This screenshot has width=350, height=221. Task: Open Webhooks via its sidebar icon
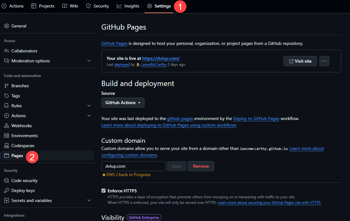pyautogui.click(x=6, y=126)
